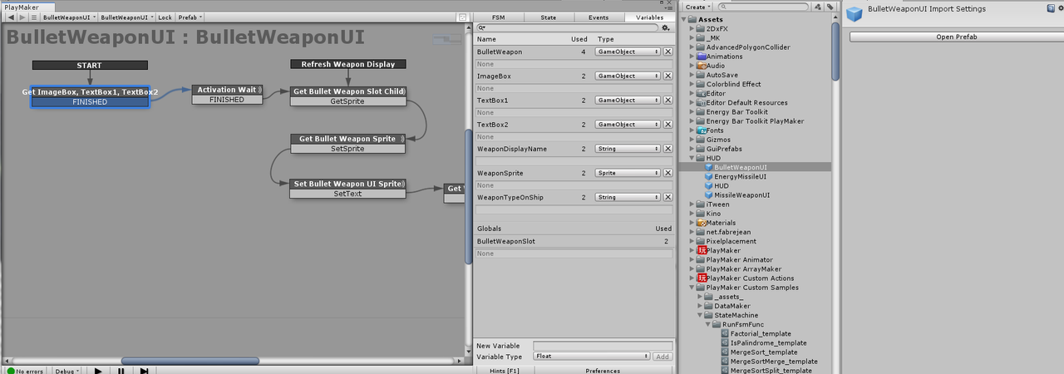Screen dimensions: 1064x374
Task: Delete the ImageBox variable with X
Action: (667, 76)
